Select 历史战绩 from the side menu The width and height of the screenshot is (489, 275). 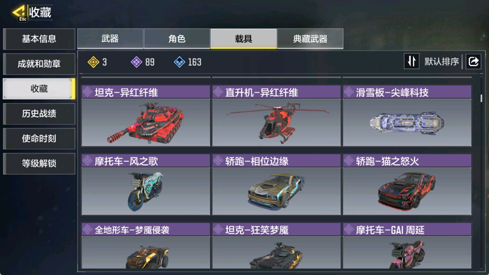tap(39, 114)
